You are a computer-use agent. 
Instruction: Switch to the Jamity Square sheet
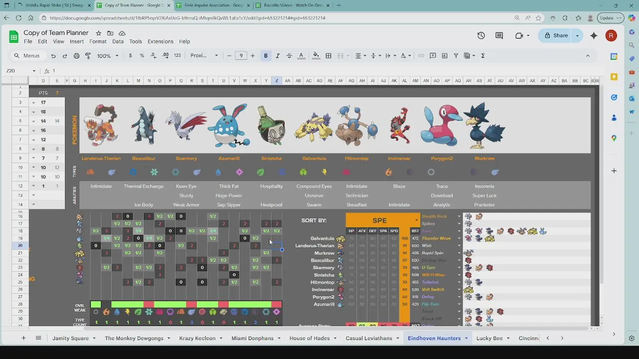[70, 338]
